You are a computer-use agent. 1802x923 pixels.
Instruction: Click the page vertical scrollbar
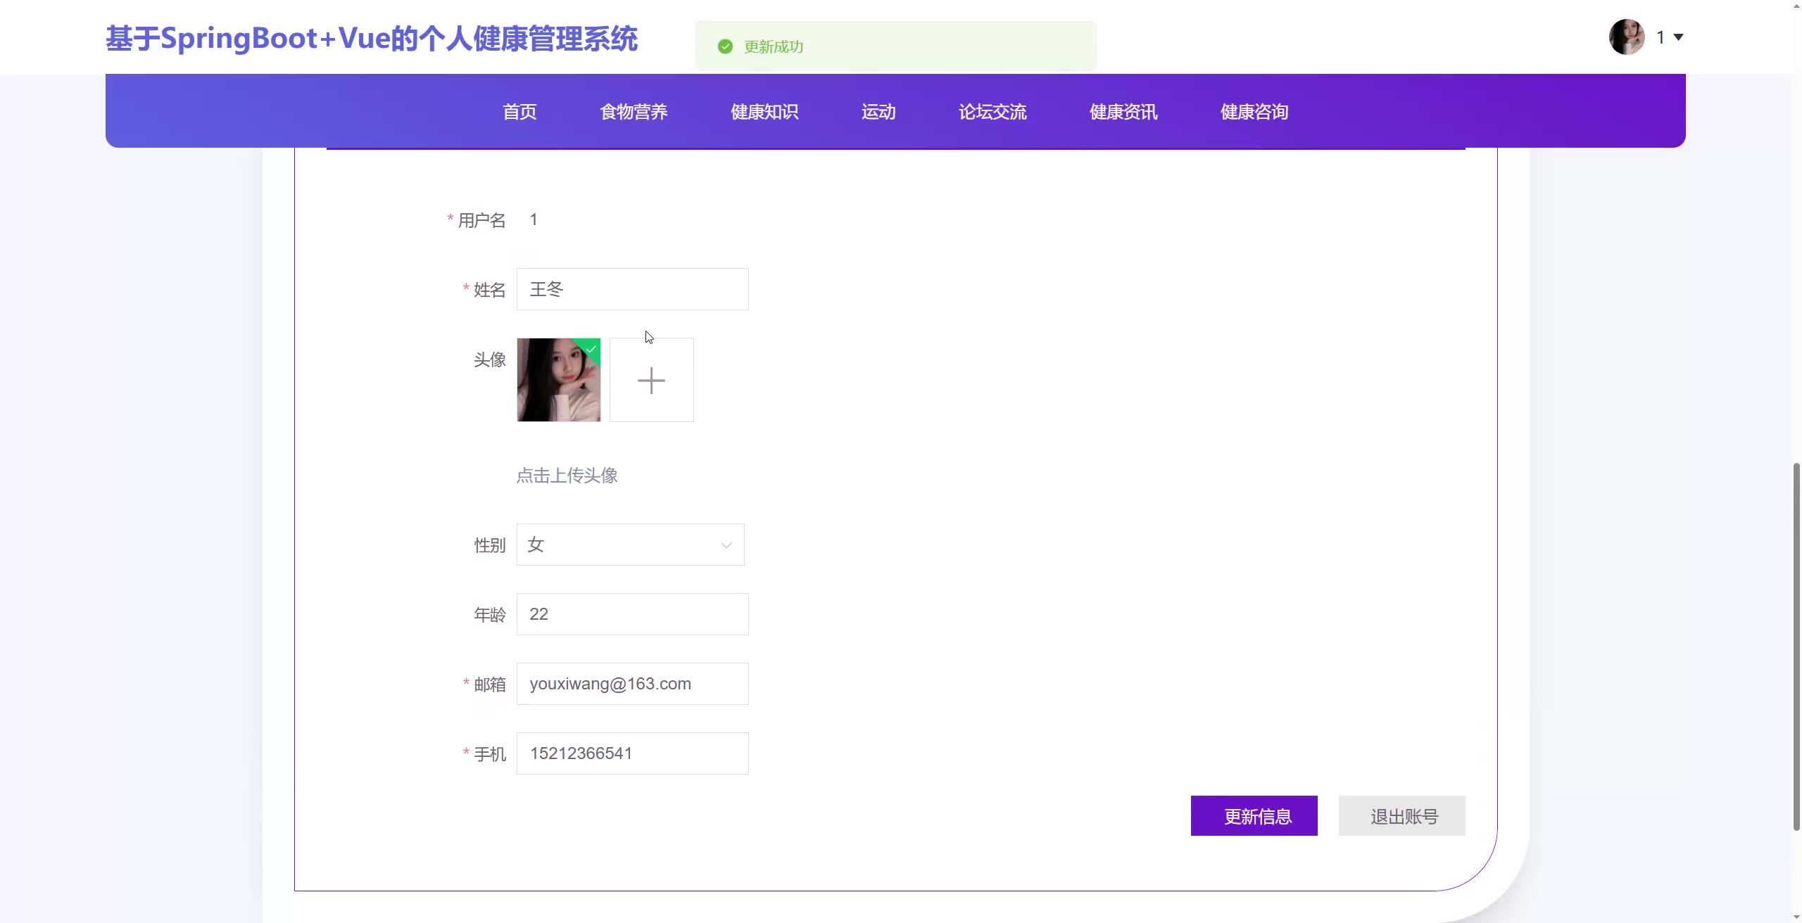pos(1796,646)
